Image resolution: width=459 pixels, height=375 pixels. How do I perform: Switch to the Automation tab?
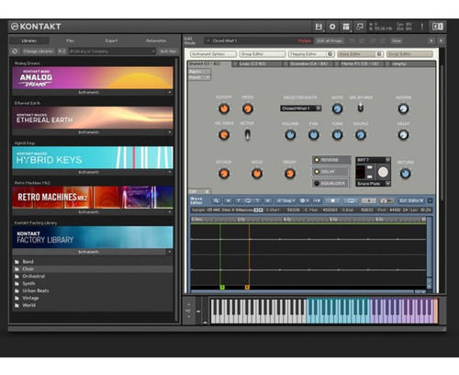point(156,40)
